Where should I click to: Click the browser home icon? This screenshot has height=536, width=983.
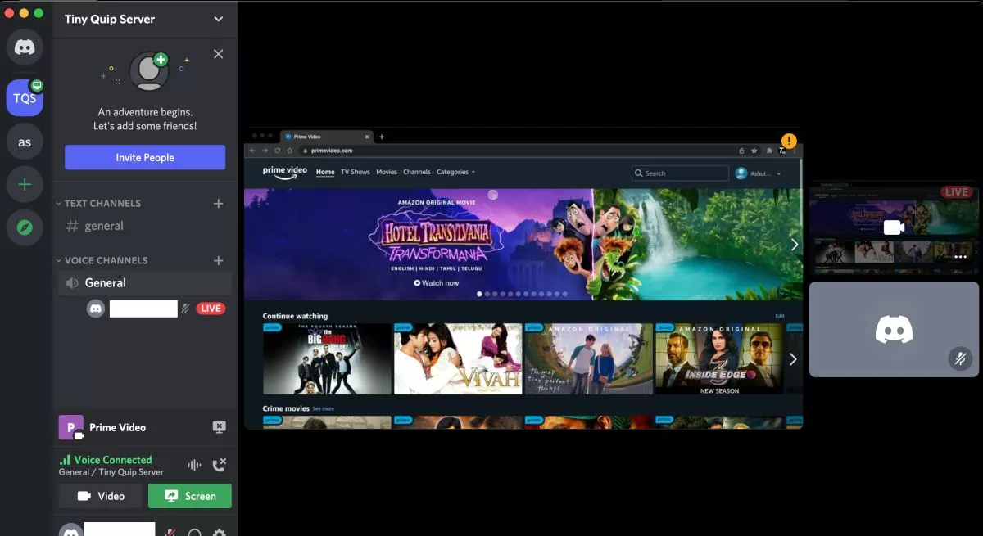[x=289, y=151]
